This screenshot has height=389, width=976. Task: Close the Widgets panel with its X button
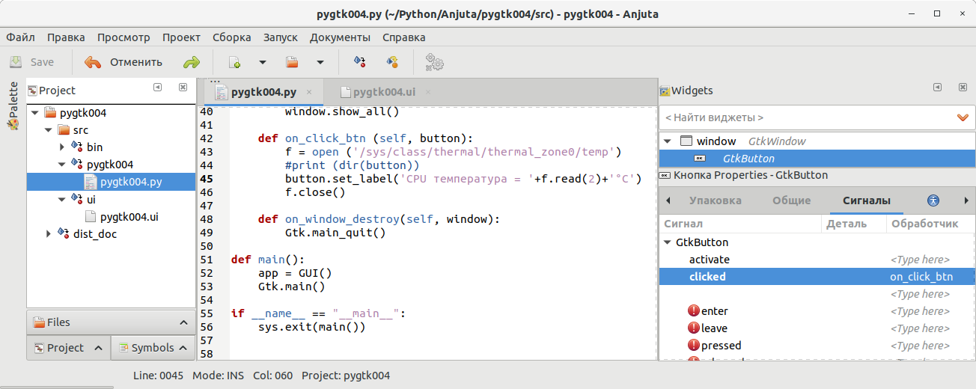(x=962, y=88)
